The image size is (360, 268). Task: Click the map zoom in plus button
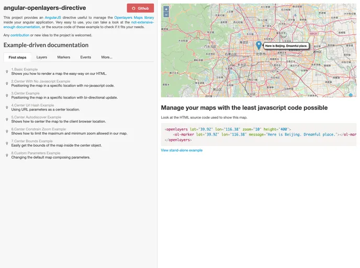pyautogui.click(x=166, y=9)
